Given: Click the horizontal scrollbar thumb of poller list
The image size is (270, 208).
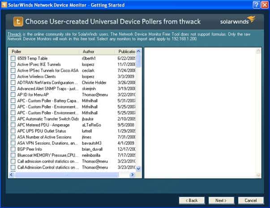Looking at the screenshot, I should pyautogui.click(x=66, y=174).
